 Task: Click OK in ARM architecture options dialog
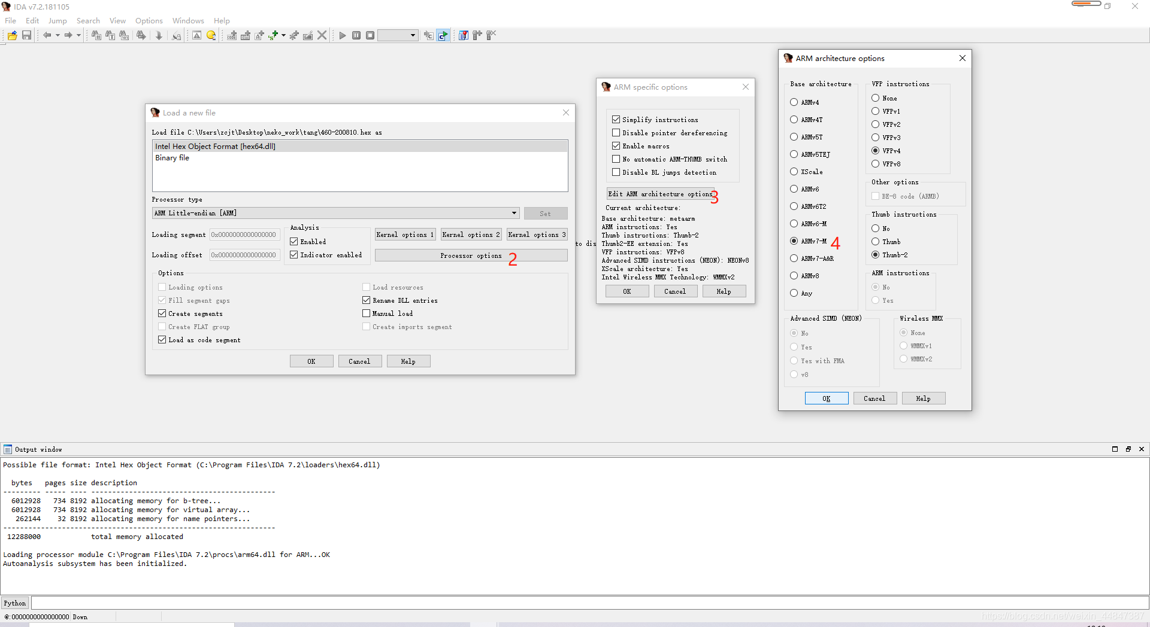[x=827, y=398]
